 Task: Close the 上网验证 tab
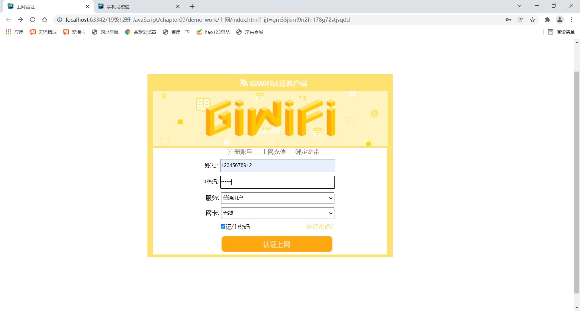pos(88,6)
